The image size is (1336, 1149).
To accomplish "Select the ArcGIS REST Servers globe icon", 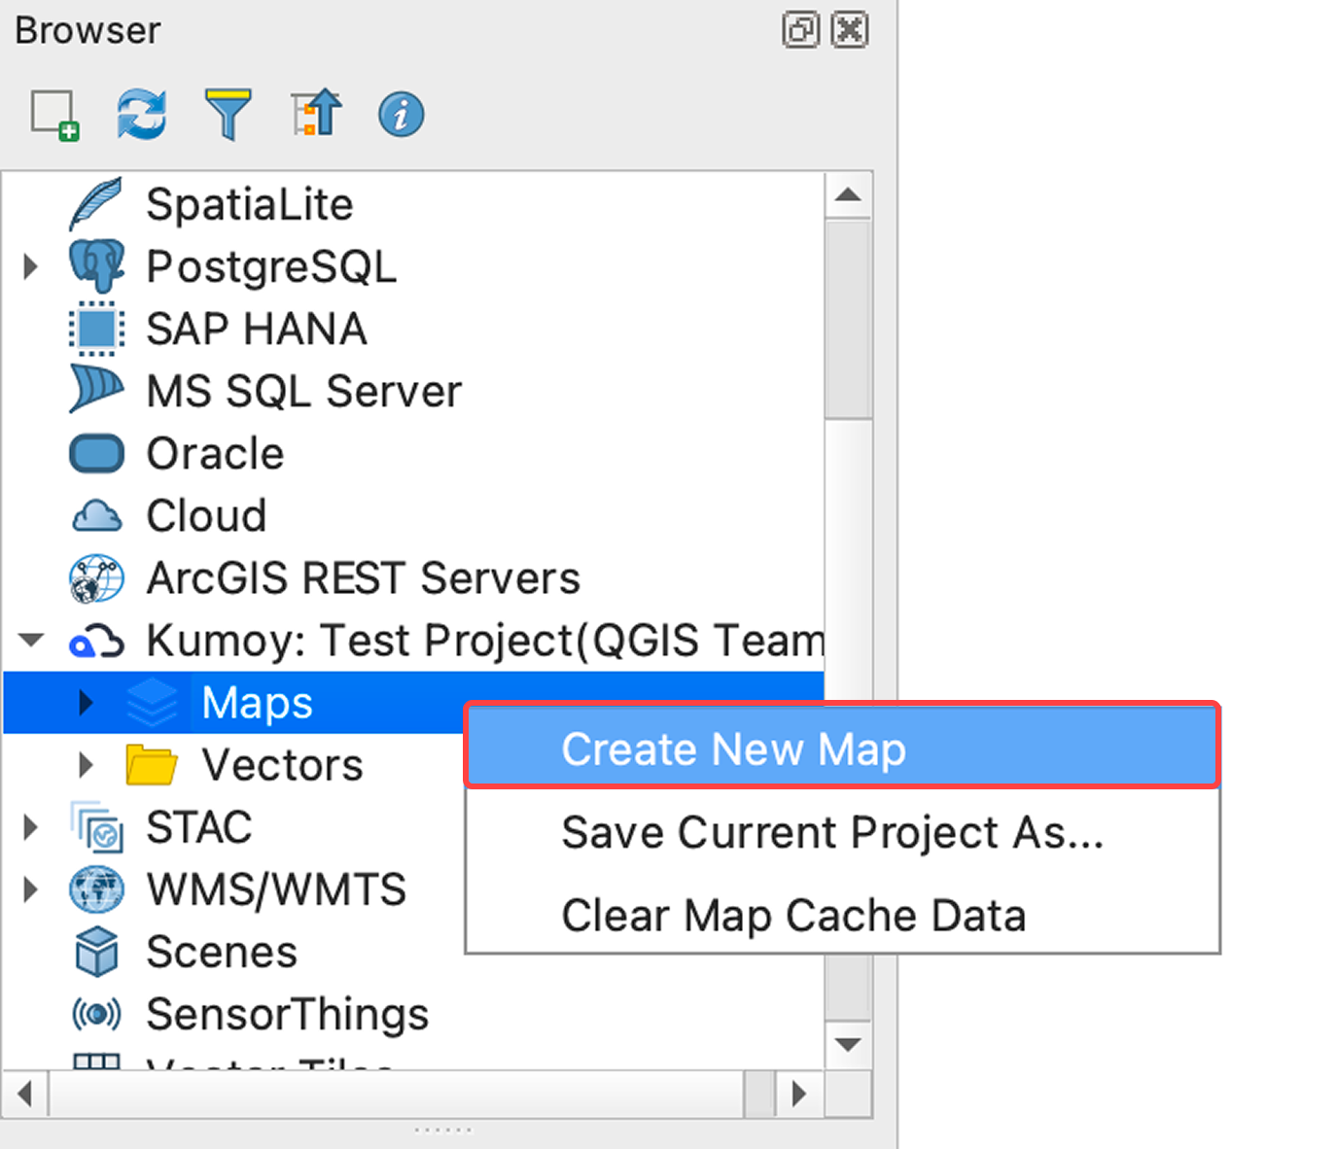I will (96, 578).
